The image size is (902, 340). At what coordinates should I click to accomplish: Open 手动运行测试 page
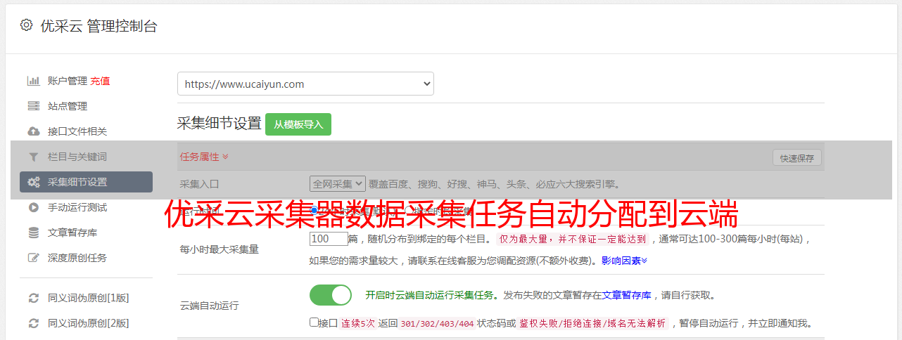click(x=77, y=207)
